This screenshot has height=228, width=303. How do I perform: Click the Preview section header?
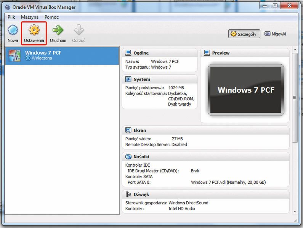pyautogui.click(x=221, y=53)
